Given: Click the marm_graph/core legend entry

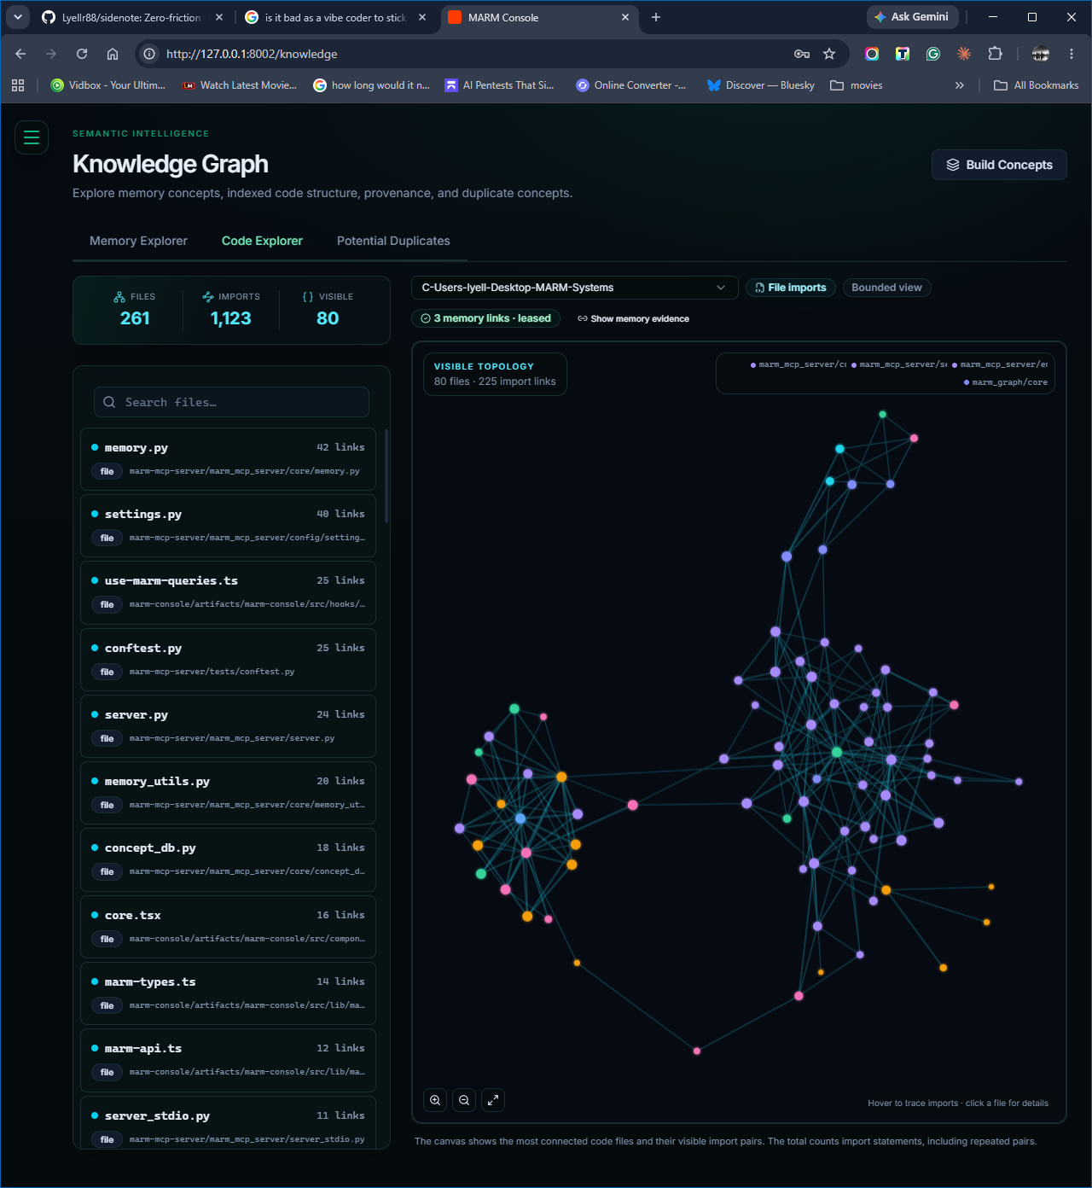Looking at the screenshot, I should click(x=1006, y=382).
